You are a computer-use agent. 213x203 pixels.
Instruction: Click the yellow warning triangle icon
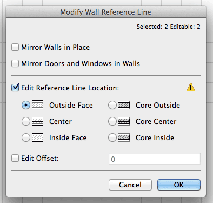point(191,87)
